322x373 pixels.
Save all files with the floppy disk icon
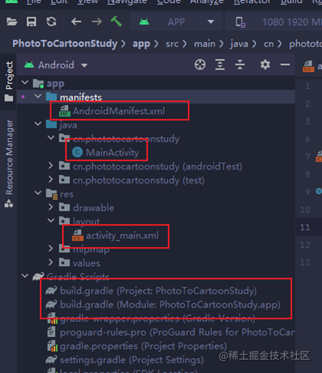coord(31,22)
